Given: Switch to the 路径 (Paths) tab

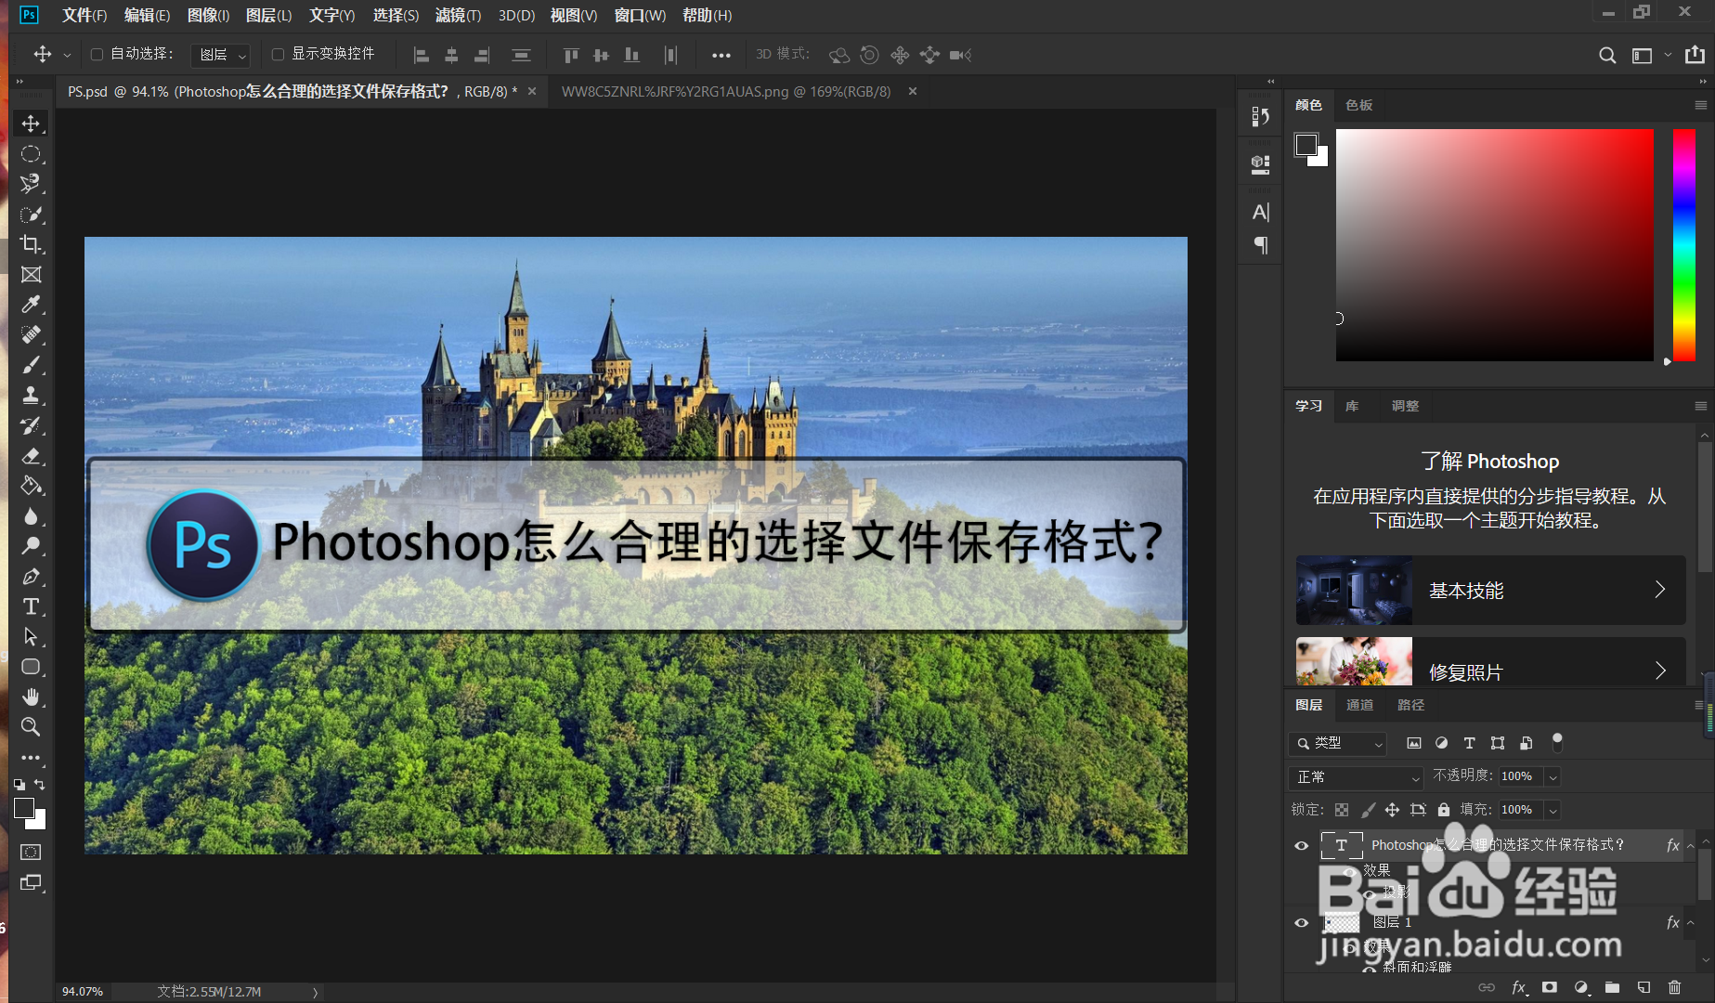Looking at the screenshot, I should point(1410,705).
